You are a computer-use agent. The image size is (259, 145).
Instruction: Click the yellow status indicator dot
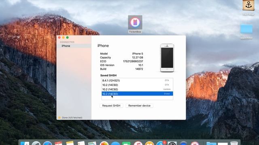(x=59, y=118)
